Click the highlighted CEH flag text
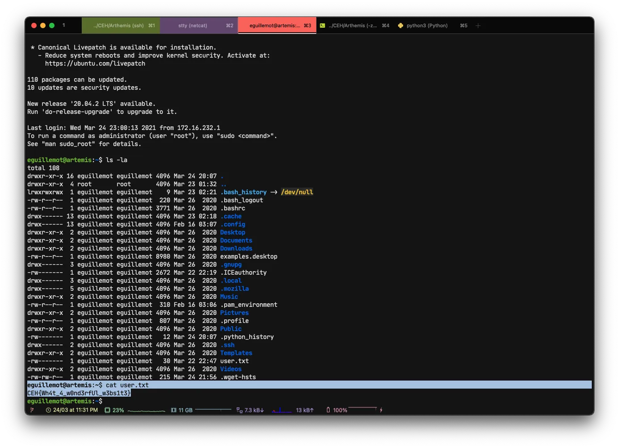The height and width of the screenshot is (448, 619). click(x=79, y=393)
